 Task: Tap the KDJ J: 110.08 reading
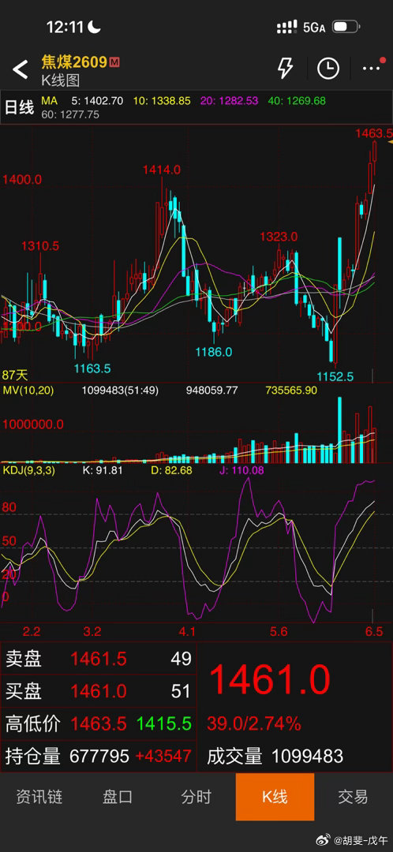[242, 470]
